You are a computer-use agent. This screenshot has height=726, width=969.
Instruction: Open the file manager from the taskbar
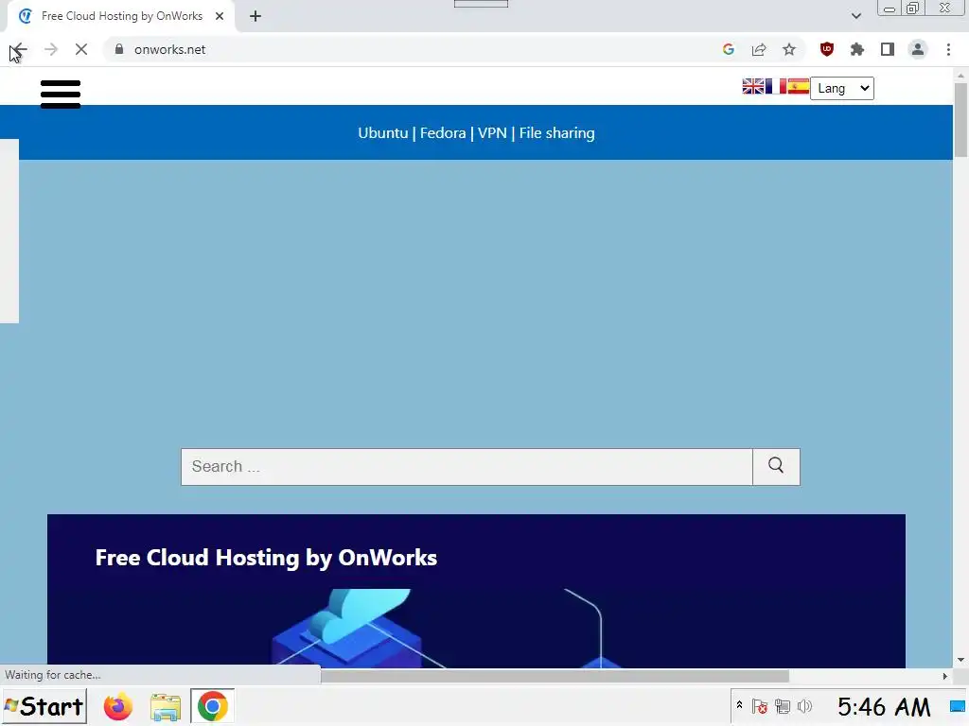pyautogui.click(x=166, y=706)
